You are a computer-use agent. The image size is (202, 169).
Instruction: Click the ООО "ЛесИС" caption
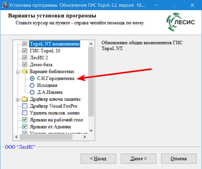click(20, 147)
